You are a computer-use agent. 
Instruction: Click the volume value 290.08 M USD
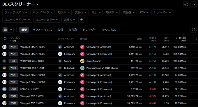pyautogui.click(x=180, y=47)
